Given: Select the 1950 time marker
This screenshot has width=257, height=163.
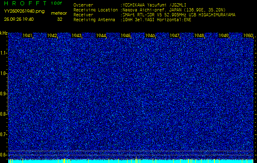Looking at the screenshot, I should [248, 36].
